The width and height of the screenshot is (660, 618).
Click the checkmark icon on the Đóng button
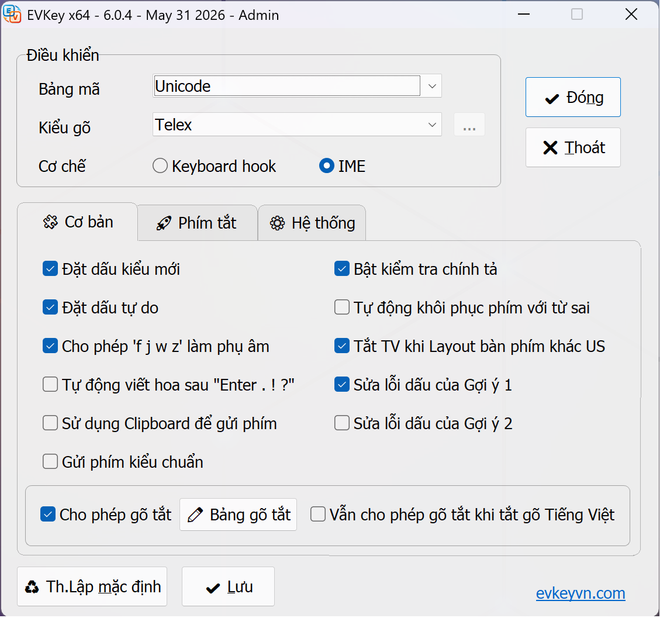coord(551,98)
